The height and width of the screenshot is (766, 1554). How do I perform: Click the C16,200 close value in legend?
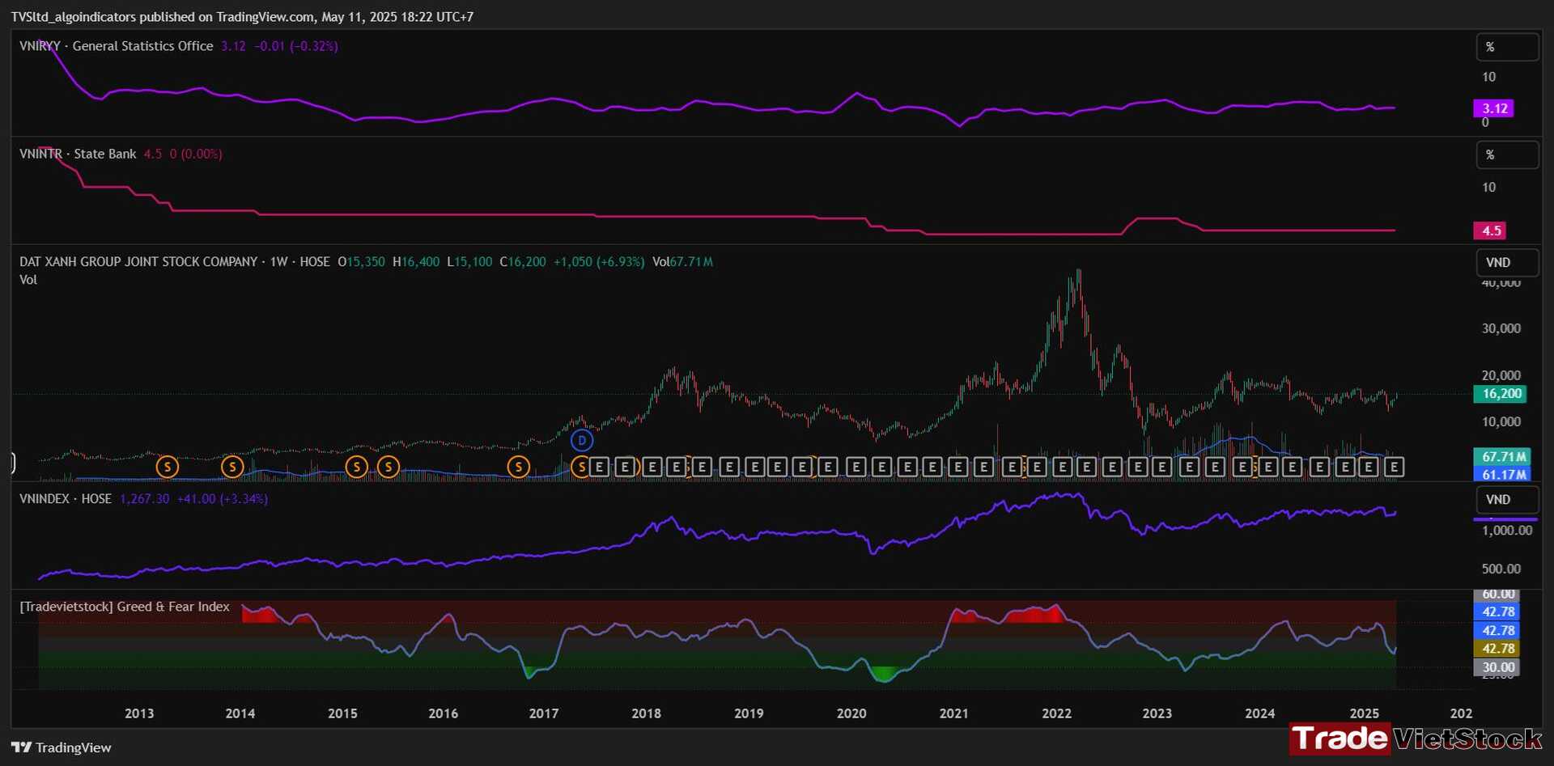[523, 261]
